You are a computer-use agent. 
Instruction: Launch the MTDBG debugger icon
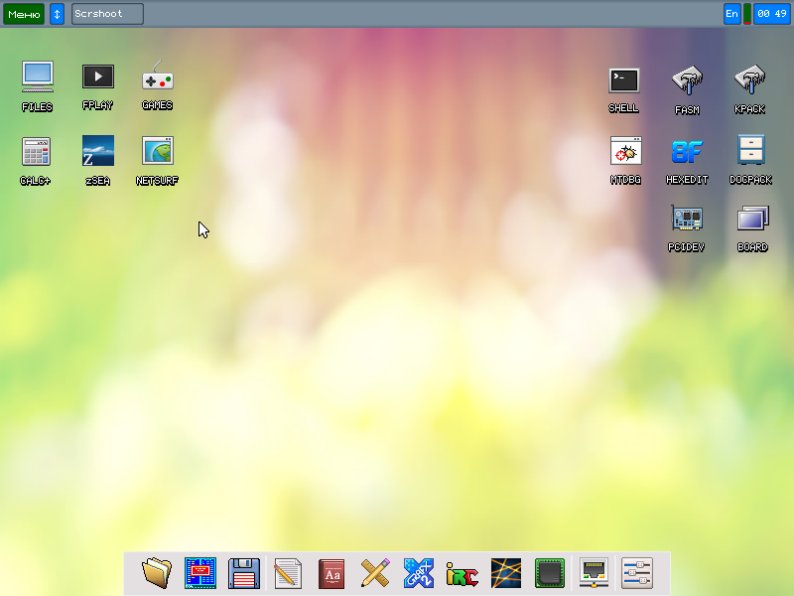click(x=626, y=151)
